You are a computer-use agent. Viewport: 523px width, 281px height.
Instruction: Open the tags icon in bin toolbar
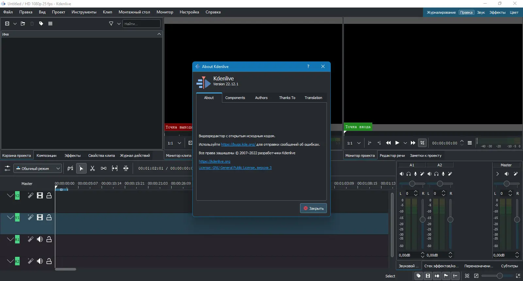[x=41, y=24]
